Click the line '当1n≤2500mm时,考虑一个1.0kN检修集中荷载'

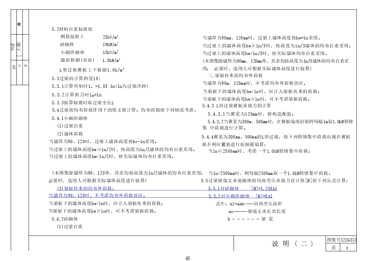(259, 151)
